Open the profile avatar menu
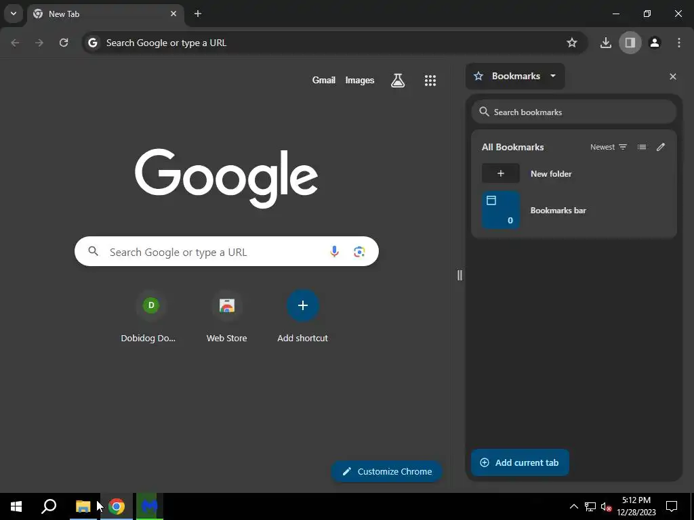The width and height of the screenshot is (694, 520). tap(655, 43)
